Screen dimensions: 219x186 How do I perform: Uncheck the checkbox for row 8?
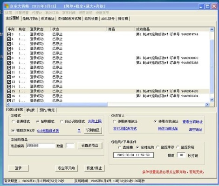coord(9,58)
